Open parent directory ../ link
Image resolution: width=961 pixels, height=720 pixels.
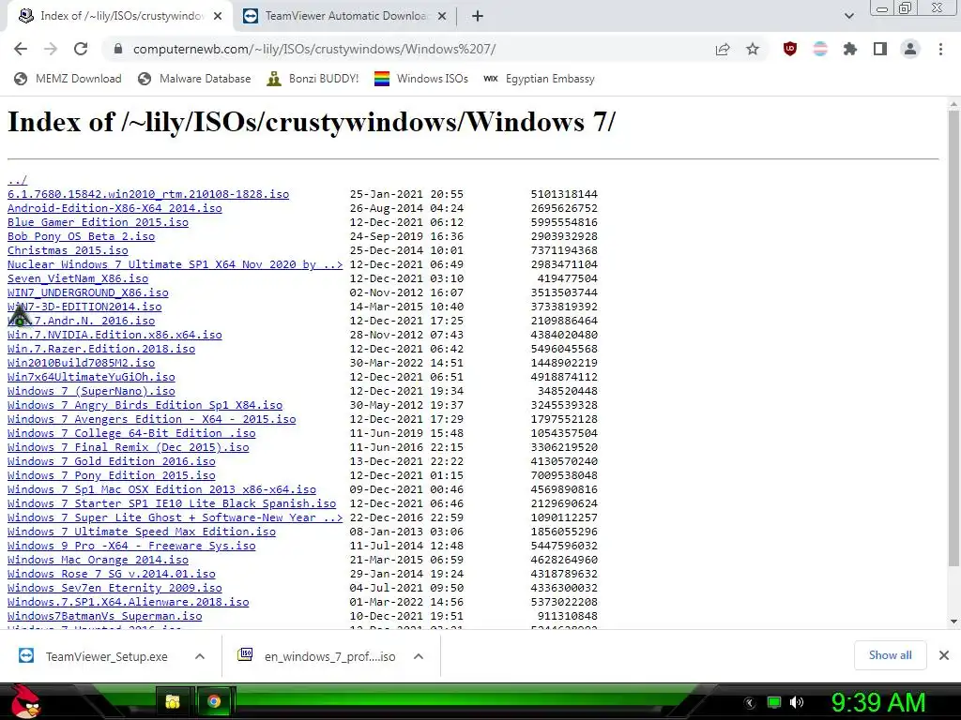click(x=17, y=180)
